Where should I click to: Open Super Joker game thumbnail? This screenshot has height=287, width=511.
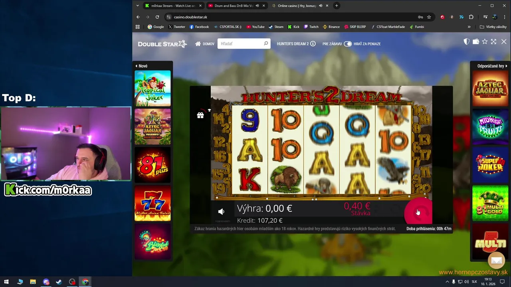coord(490,165)
